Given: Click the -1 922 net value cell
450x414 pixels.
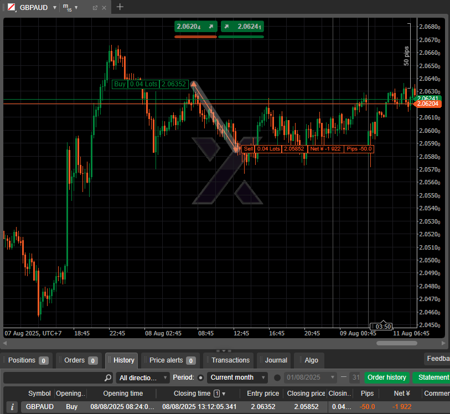Looking at the screenshot, I should click(x=402, y=407).
